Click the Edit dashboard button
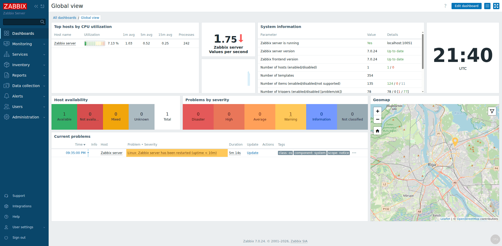The width and height of the screenshot is (502, 246). [x=466, y=6]
